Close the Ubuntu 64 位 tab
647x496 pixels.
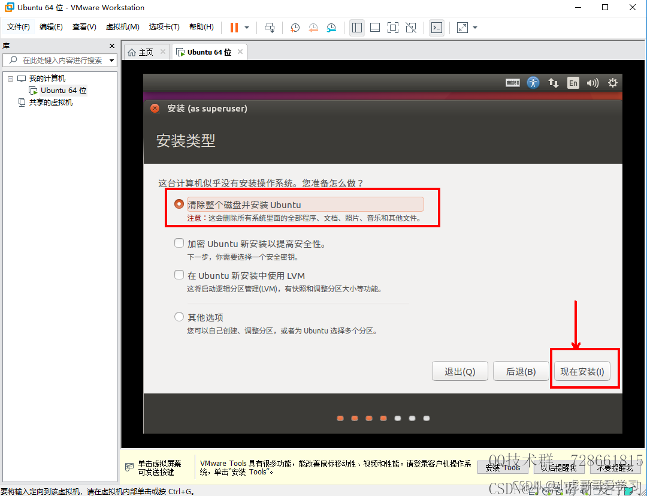(x=240, y=52)
